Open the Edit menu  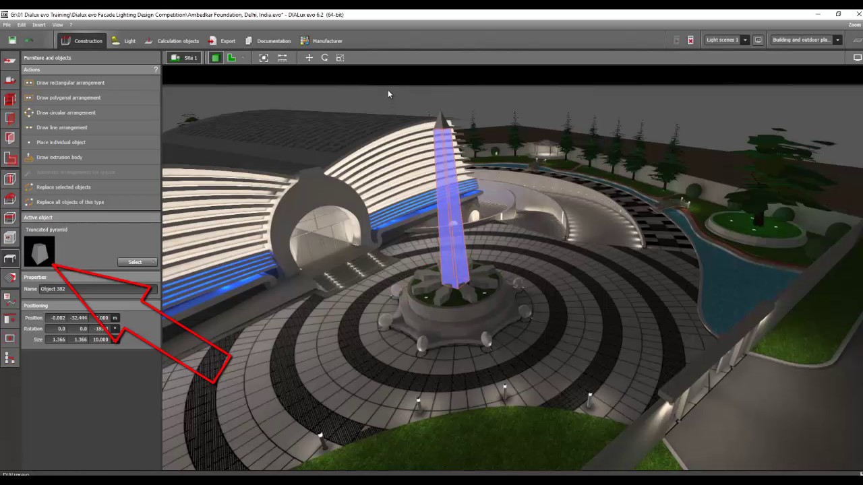click(x=22, y=25)
